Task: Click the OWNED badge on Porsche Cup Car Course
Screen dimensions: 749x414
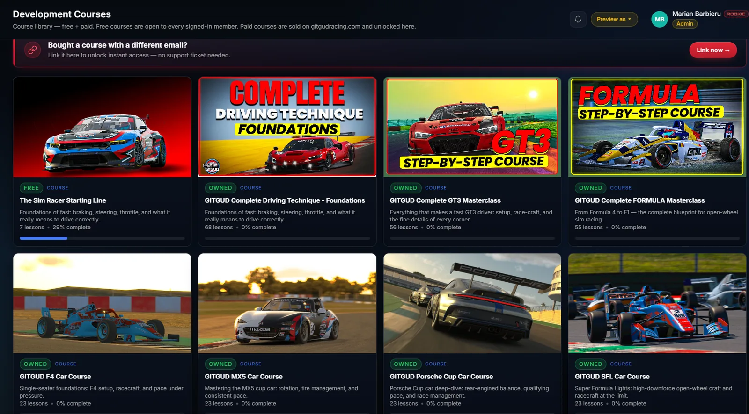Action: click(x=405, y=364)
